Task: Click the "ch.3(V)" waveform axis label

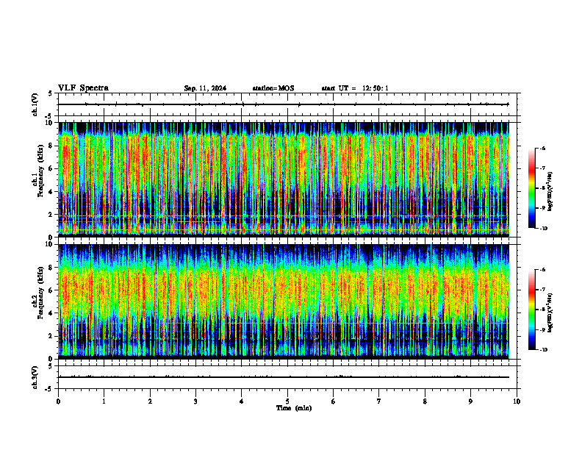Action: coord(35,377)
